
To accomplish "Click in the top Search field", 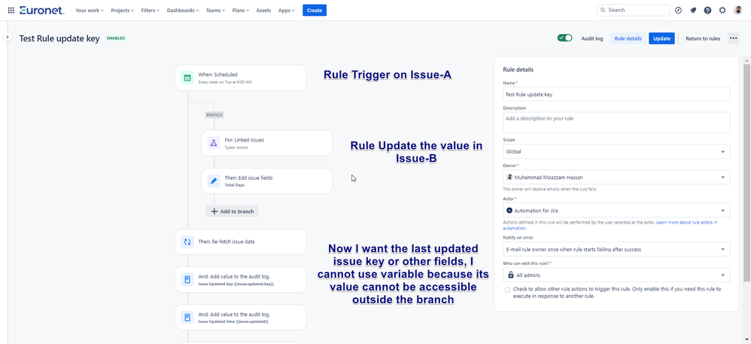I will point(633,10).
